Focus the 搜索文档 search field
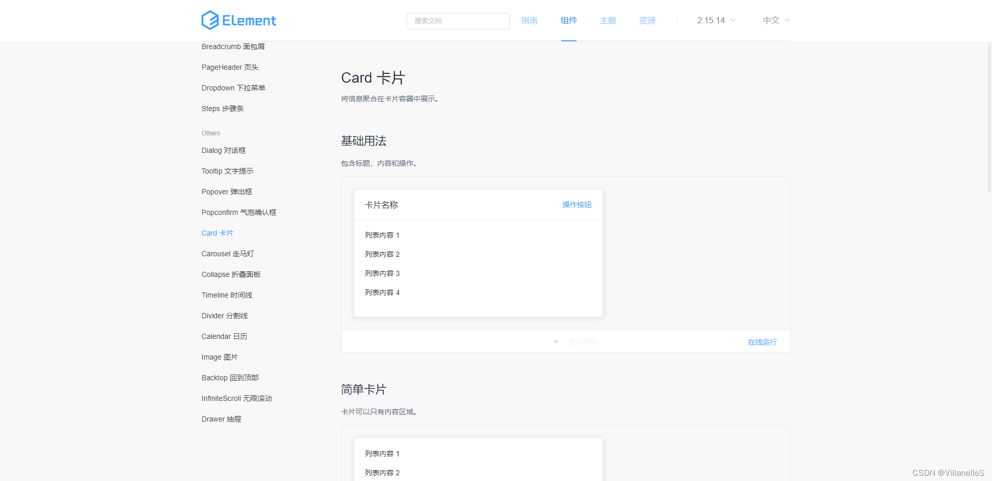992x481 pixels. (x=458, y=21)
